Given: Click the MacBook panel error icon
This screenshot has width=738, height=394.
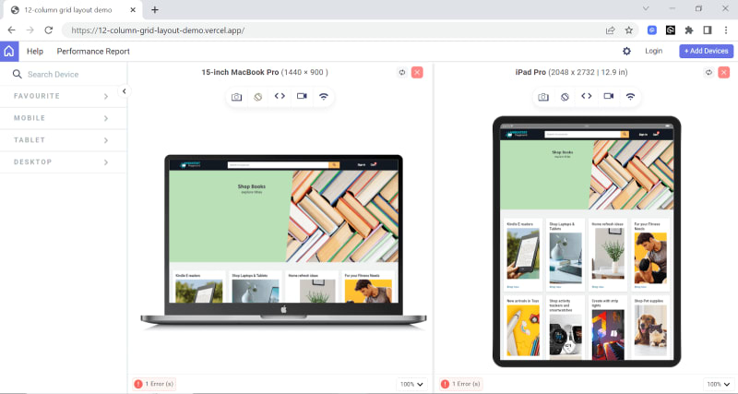Looking at the screenshot, I should coord(137,384).
